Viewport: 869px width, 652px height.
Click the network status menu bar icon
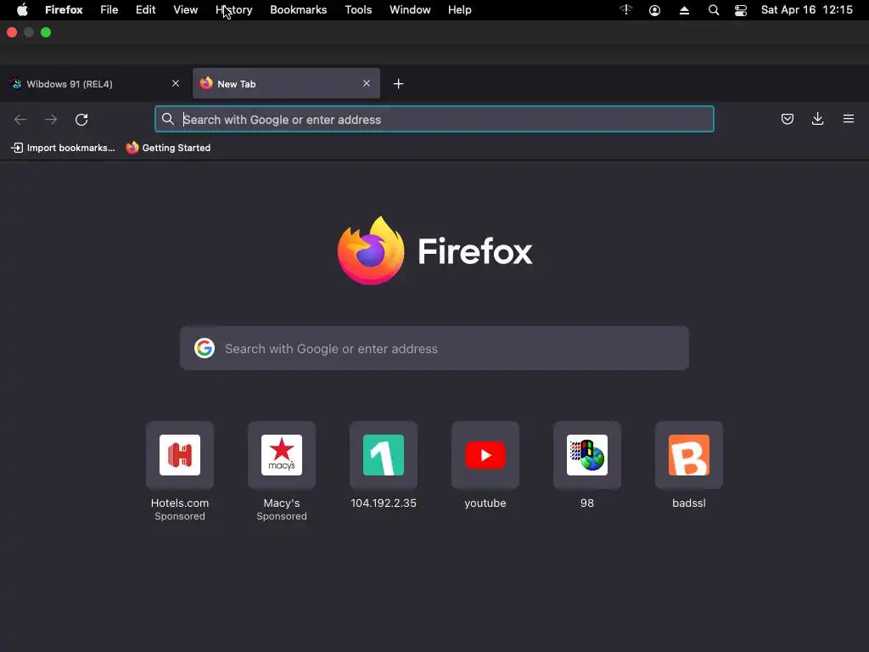(626, 9)
